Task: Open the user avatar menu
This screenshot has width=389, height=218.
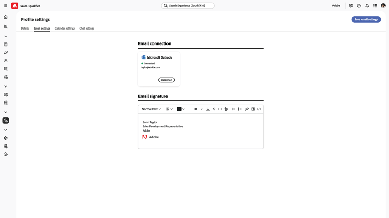Action: click(x=383, y=6)
